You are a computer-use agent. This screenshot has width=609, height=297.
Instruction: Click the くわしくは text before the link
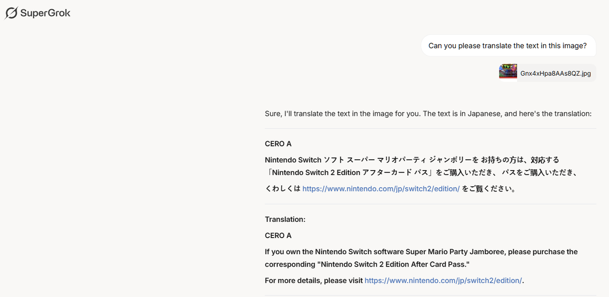283,189
